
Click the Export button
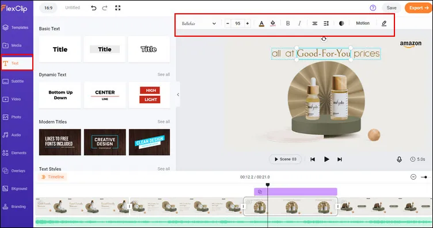[x=419, y=8]
